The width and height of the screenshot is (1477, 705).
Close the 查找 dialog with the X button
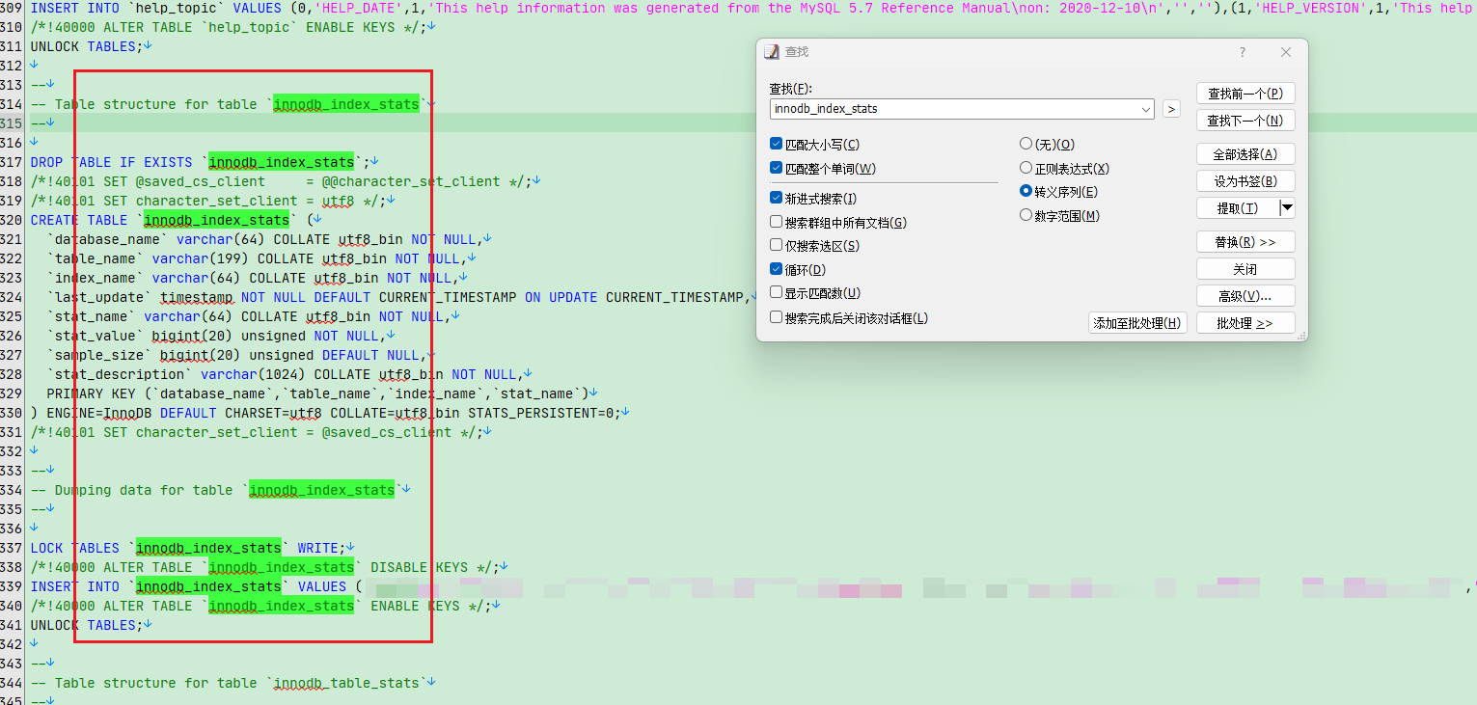(1286, 52)
